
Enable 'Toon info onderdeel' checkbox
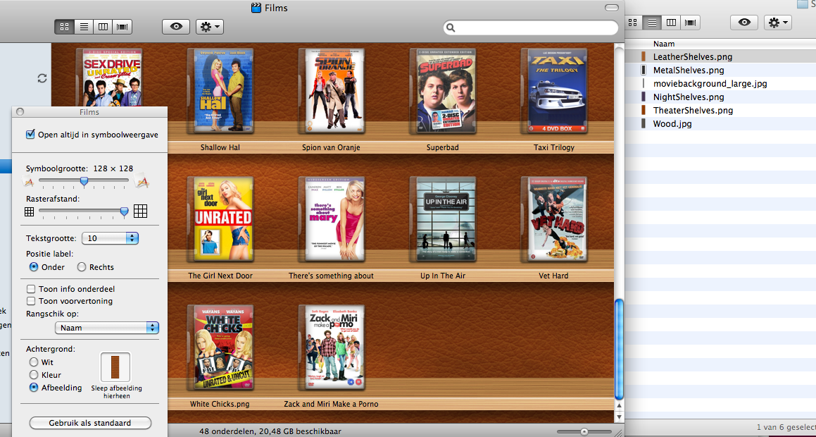coord(31,289)
